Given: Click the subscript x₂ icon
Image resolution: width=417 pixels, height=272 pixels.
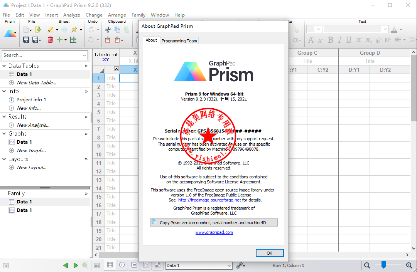Looking at the screenshot, I should pyautogui.click(x=369, y=40).
